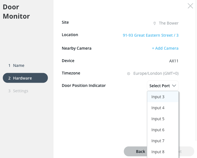
Task: Click the Next button
Action: (186, 152)
